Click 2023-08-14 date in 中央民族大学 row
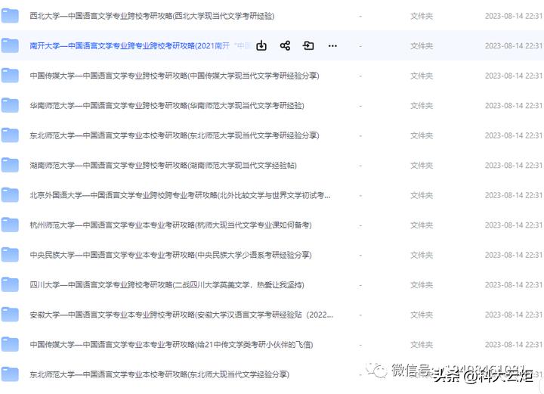 pos(514,255)
